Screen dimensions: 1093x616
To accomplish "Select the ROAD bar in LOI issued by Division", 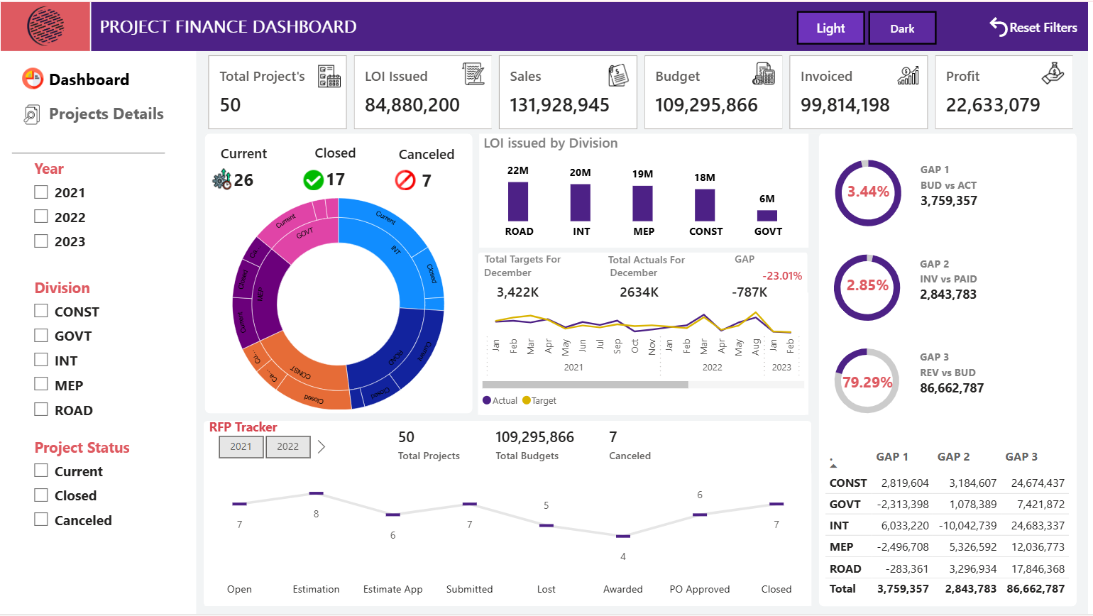I will (x=519, y=203).
